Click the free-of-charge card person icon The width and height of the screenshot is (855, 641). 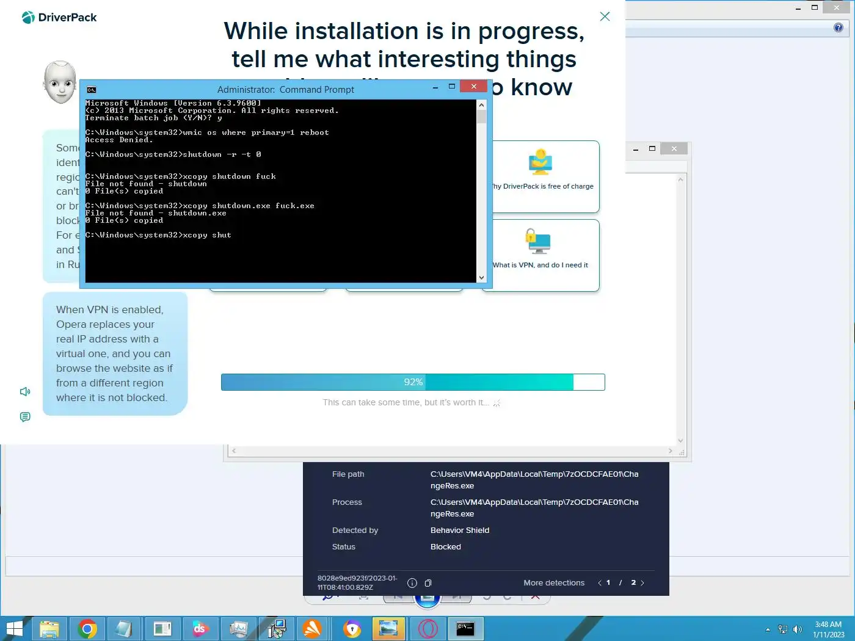[540, 162]
